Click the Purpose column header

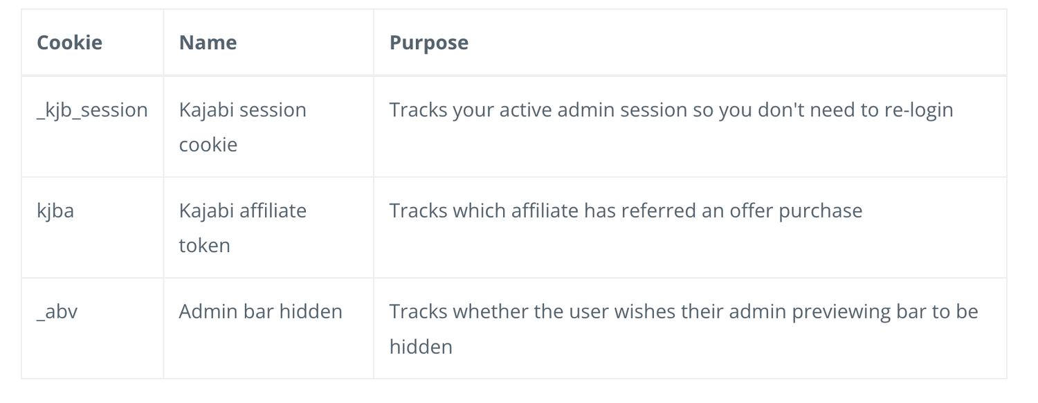coord(428,43)
